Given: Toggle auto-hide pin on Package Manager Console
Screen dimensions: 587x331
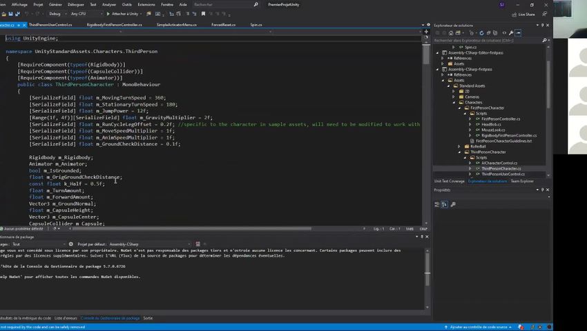Looking at the screenshot, I should point(422,237).
